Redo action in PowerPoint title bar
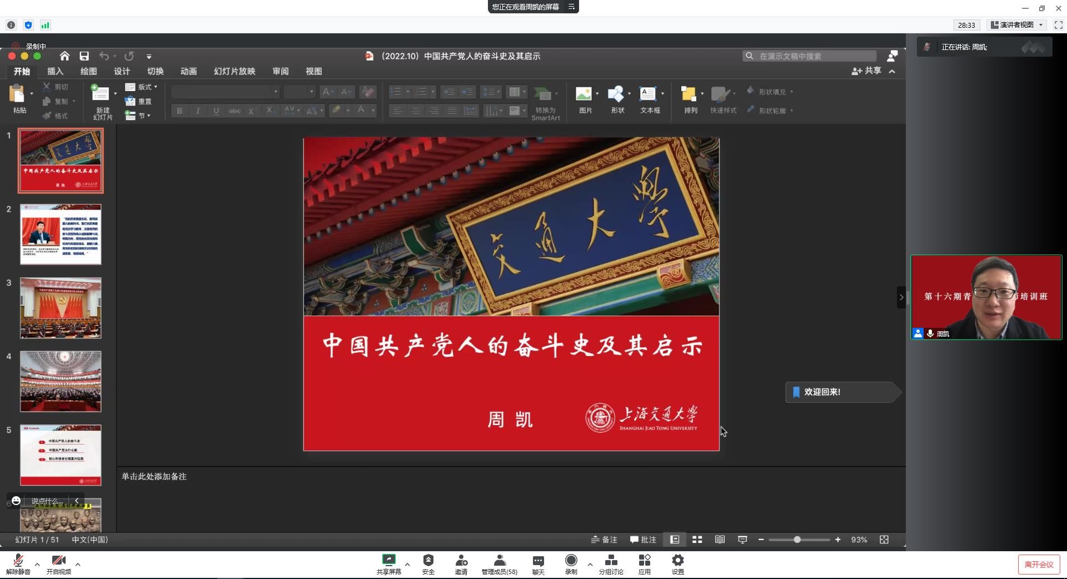The image size is (1067, 579). click(129, 56)
